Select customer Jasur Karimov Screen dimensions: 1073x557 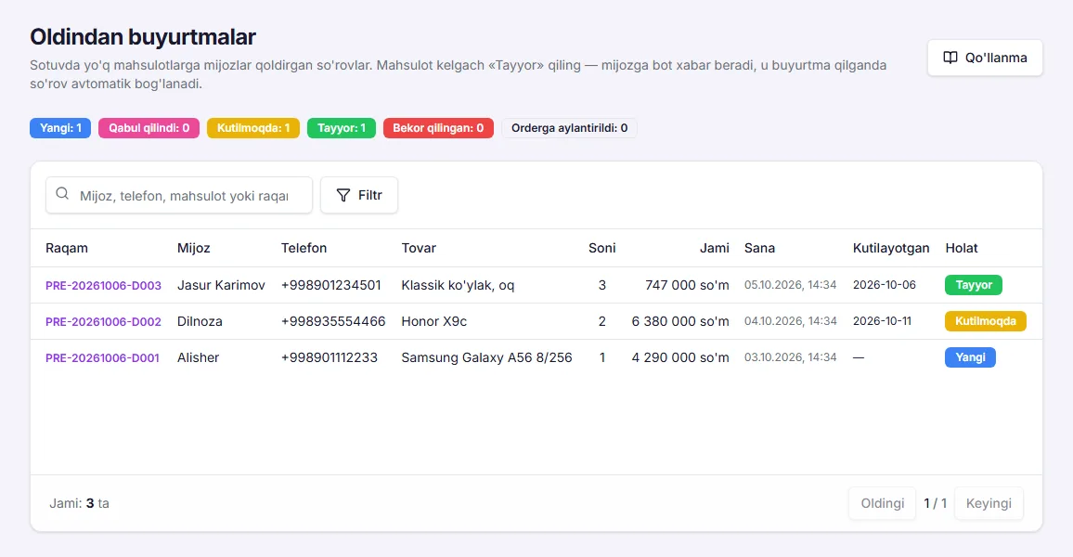click(x=221, y=285)
